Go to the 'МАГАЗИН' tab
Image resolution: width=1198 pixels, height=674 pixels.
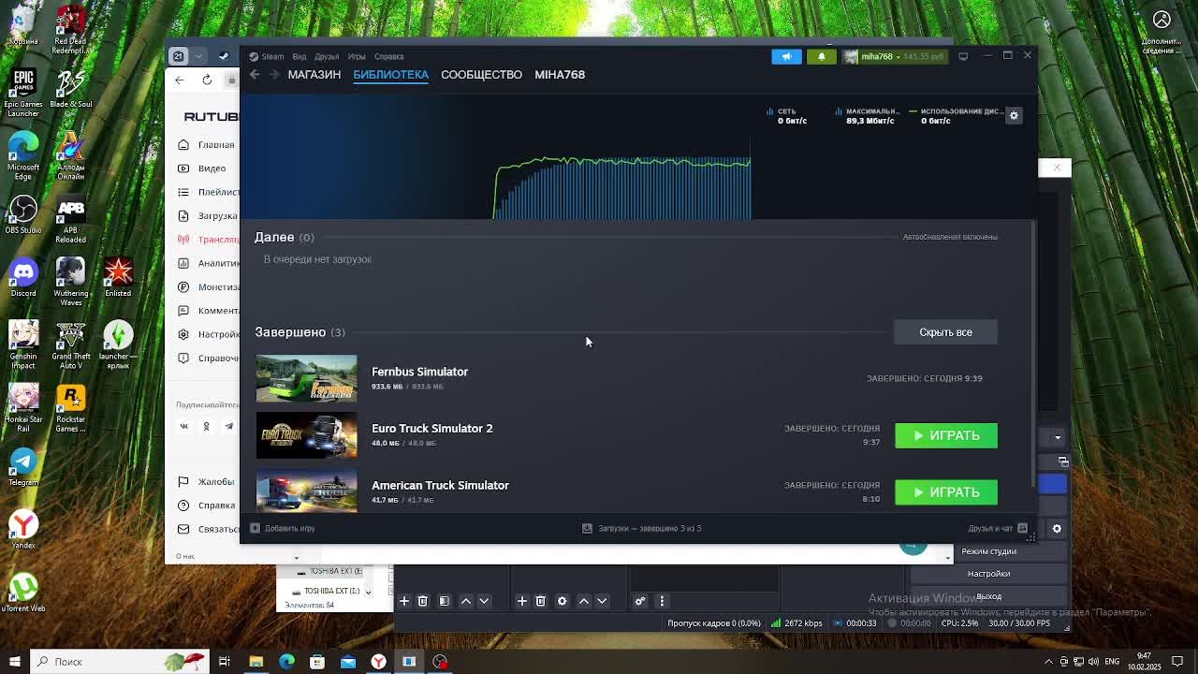coord(314,75)
